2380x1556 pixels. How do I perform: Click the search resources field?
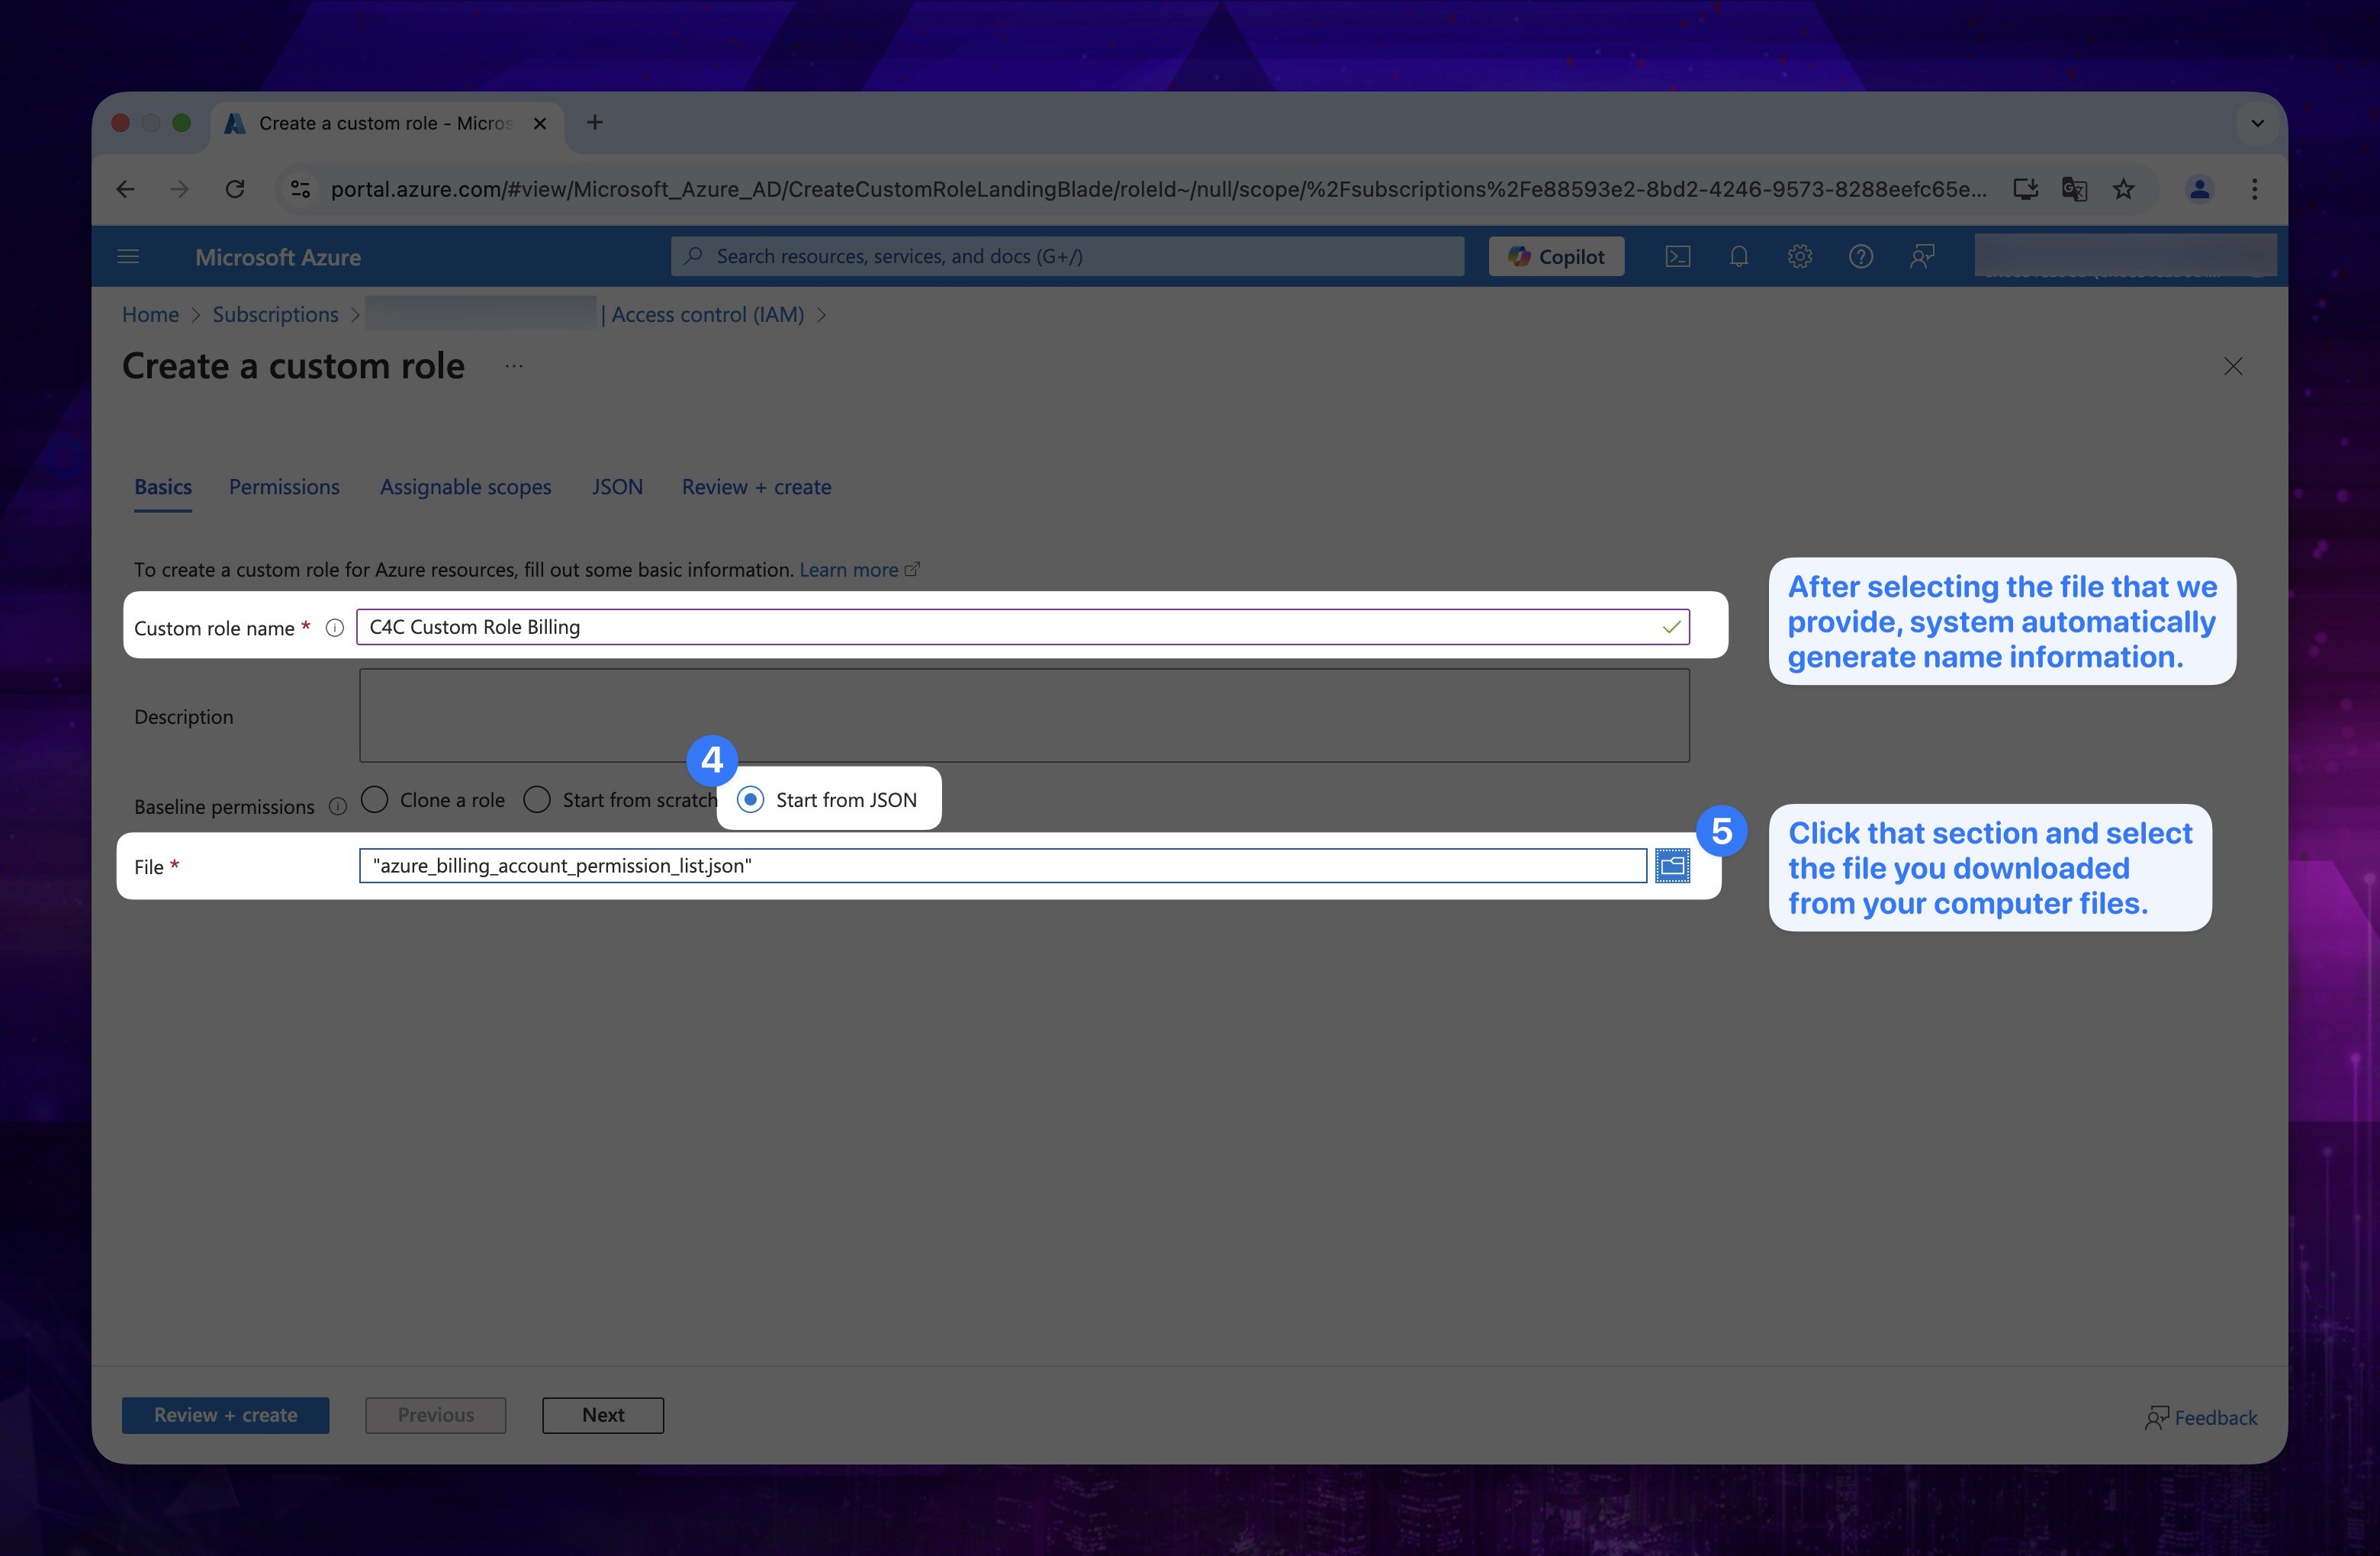pyautogui.click(x=1067, y=257)
